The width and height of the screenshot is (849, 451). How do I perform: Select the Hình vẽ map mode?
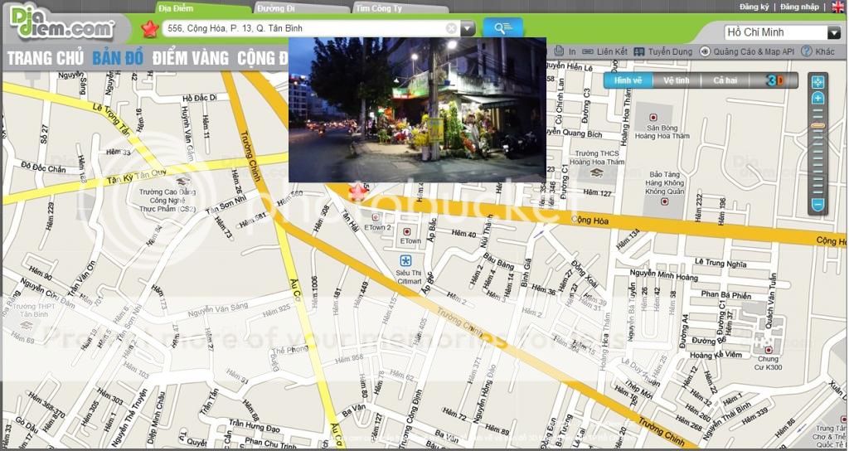click(x=628, y=80)
